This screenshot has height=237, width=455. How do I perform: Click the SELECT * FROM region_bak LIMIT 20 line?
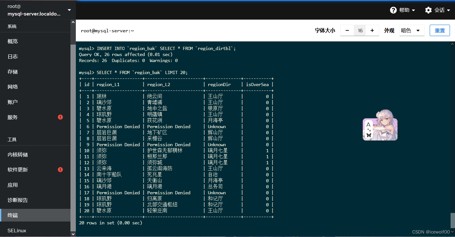tap(133, 72)
